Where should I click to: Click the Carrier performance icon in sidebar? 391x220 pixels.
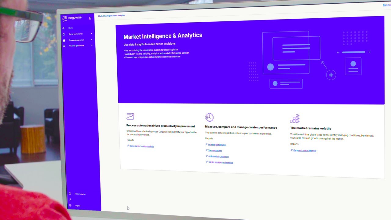coord(64,34)
